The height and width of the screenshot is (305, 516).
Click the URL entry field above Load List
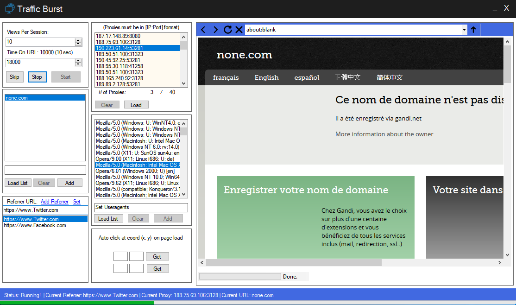pyautogui.click(x=45, y=170)
